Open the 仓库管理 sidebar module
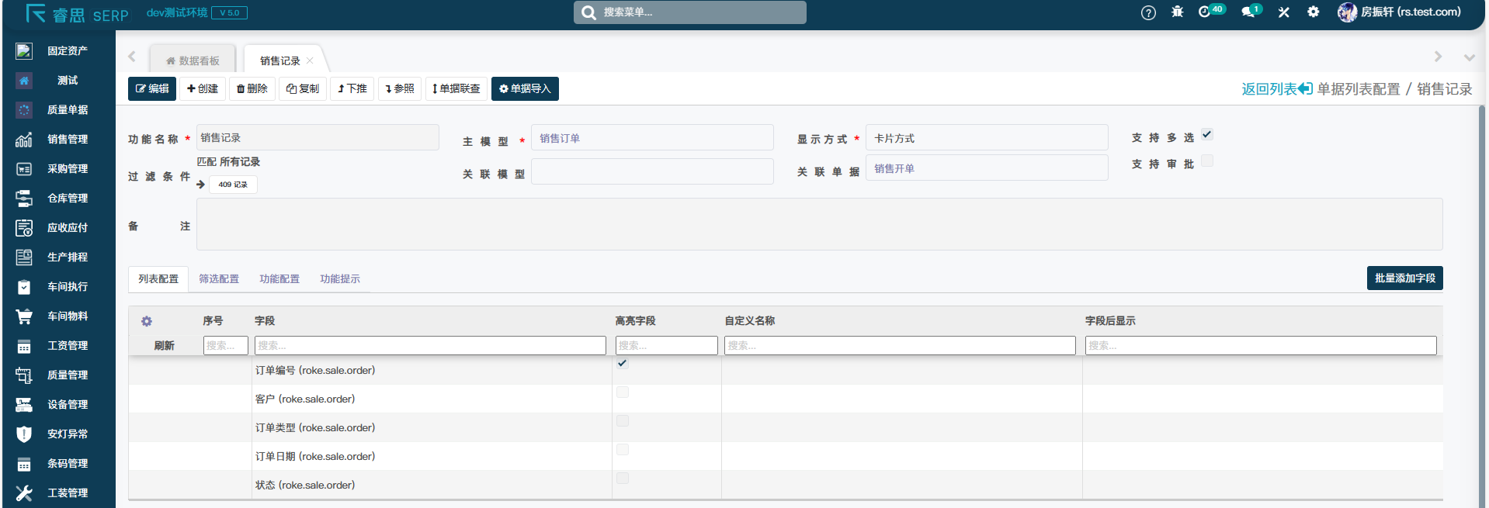The image size is (1489, 508). [x=68, y=199]
